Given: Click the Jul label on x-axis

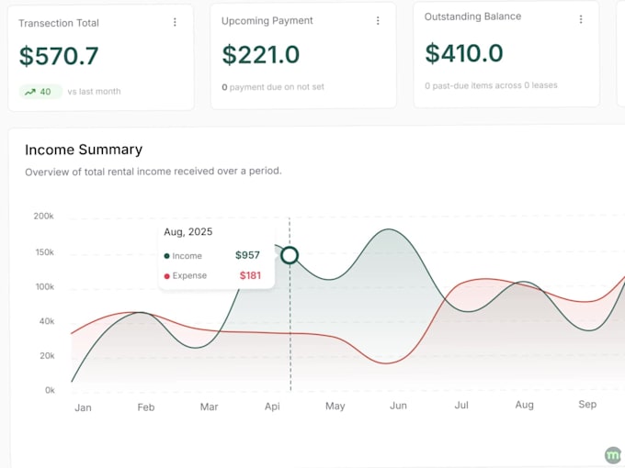Looking at the screenshot, I should click(x=461, y=405).
